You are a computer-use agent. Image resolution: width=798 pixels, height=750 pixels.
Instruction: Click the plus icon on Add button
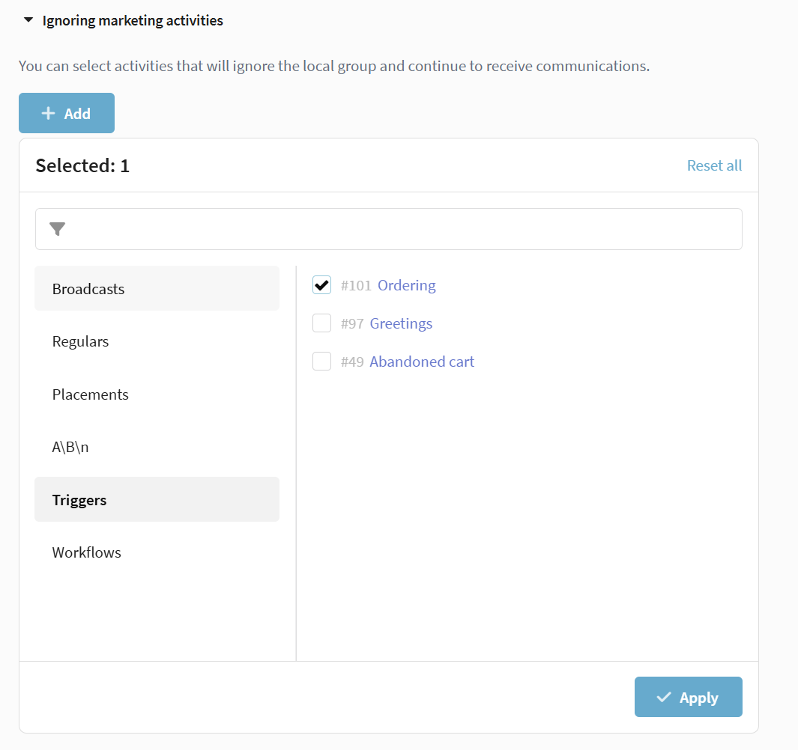pos(49,114)
